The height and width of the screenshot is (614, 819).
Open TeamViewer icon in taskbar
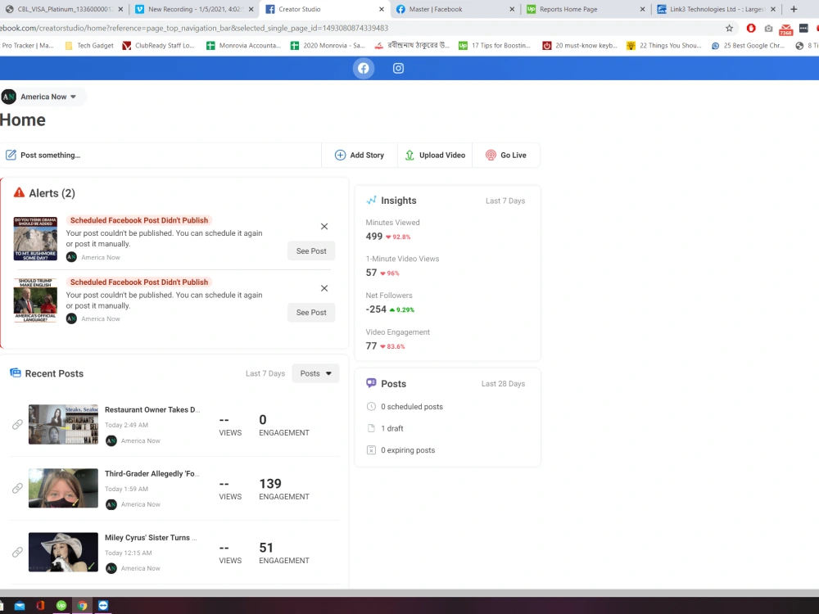pos(103,606)
